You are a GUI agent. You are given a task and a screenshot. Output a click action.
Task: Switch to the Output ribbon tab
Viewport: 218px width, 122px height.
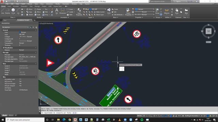pyautogui.click(x=44, y=6)
